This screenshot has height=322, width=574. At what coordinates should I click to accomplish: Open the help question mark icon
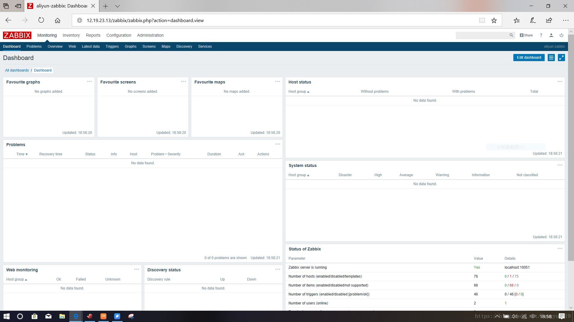541,35
